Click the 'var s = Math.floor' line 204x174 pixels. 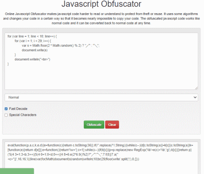pyautogui.click(x=60, y=45)
